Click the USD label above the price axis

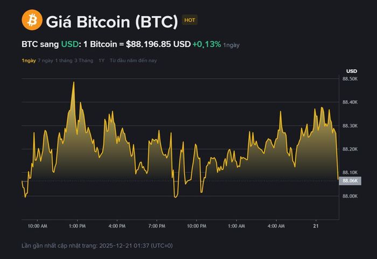pos(351,71)
